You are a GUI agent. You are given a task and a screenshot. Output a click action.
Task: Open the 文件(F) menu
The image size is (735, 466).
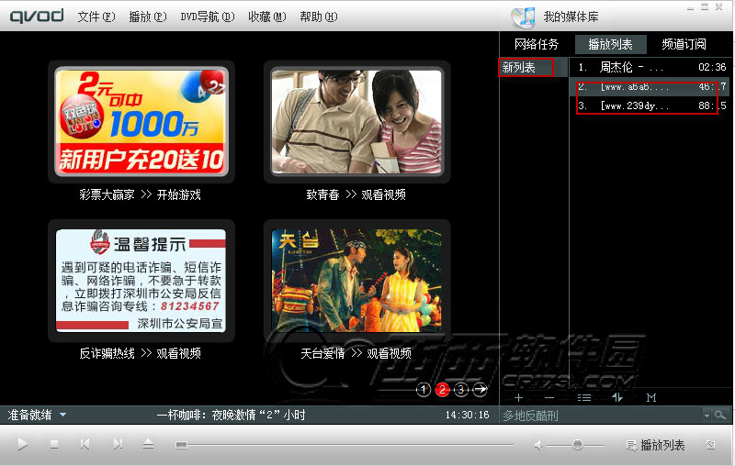[96, 17]
